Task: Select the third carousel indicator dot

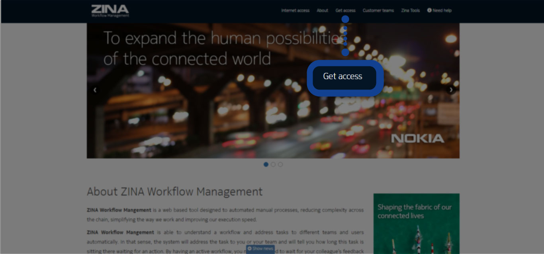Action: (x=280, y=164)
